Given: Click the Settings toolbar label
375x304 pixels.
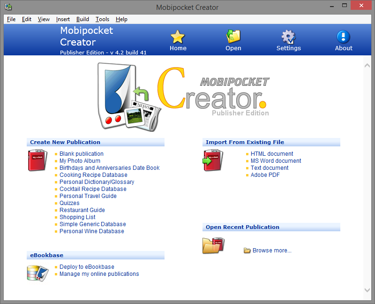Looking at the screenshot, I should click(x=288, y=48).
